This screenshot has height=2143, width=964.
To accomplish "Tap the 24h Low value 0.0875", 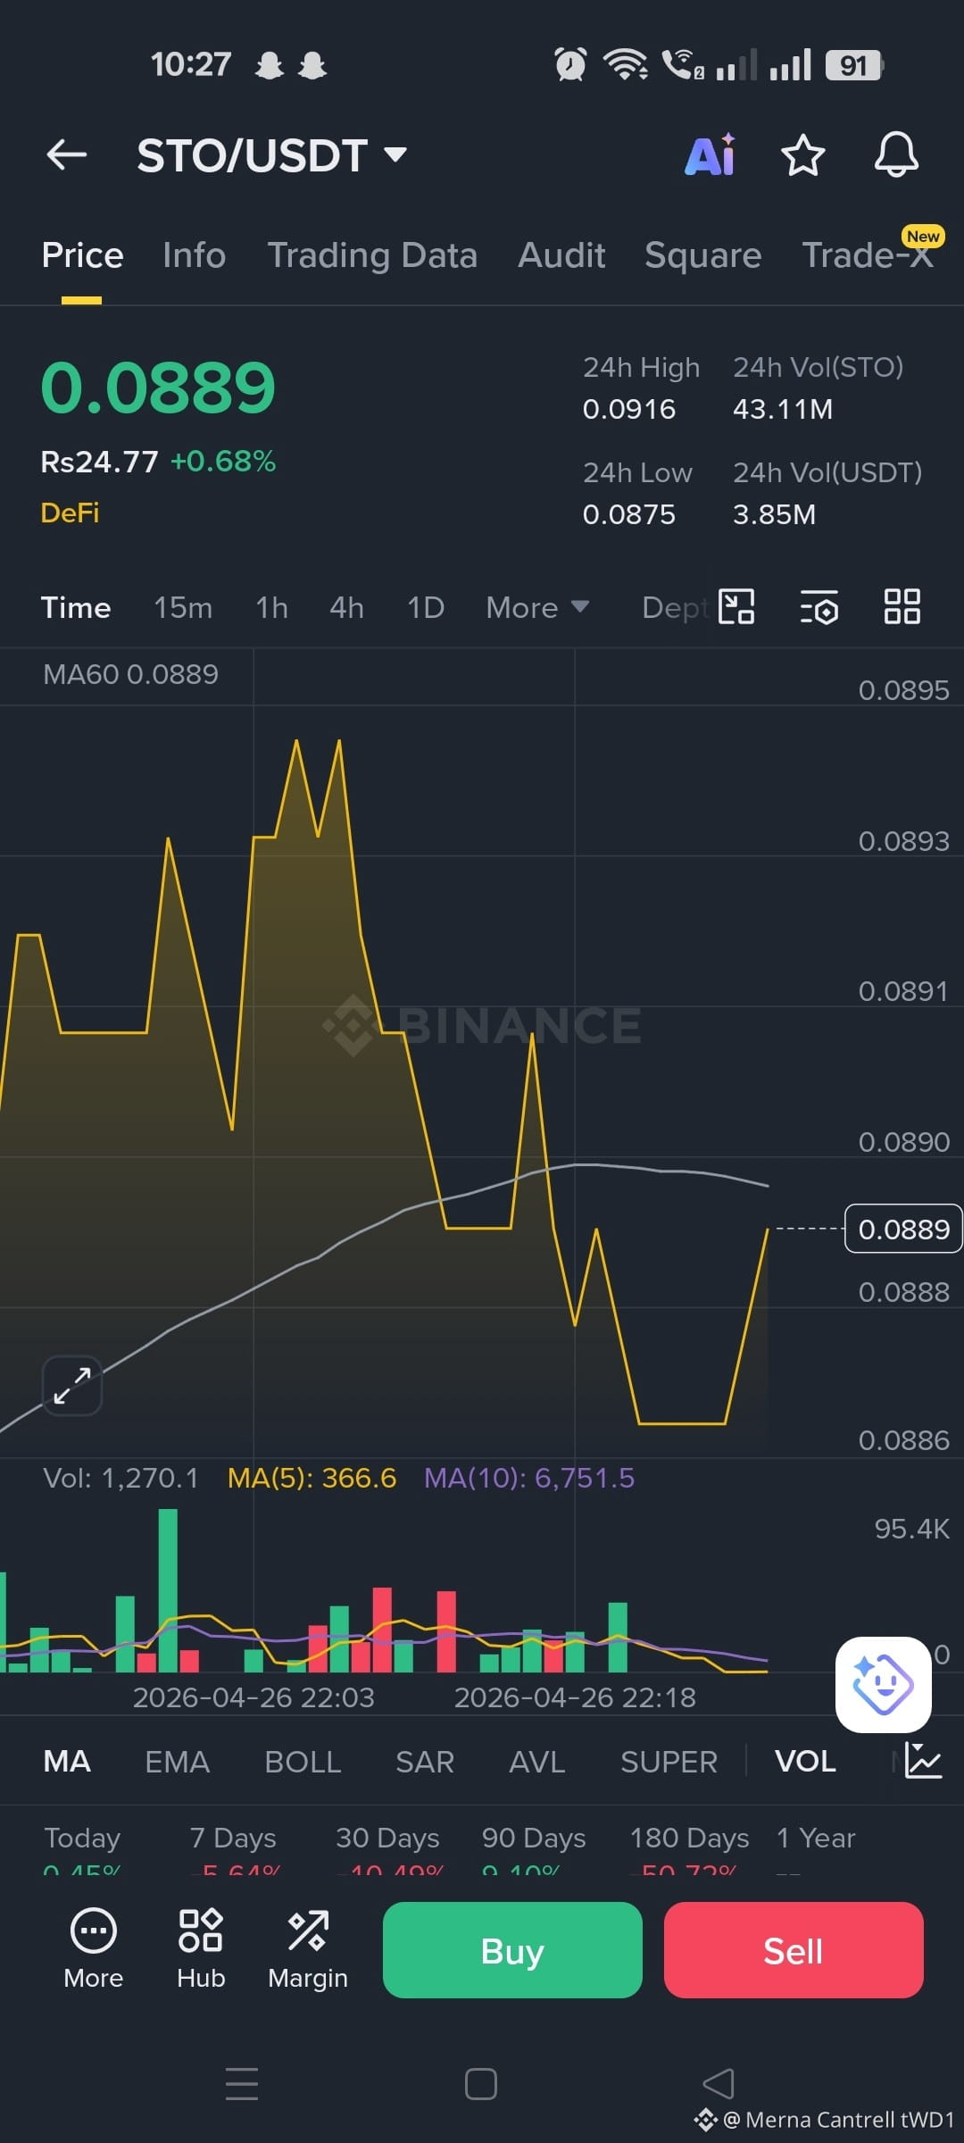I will (x=629, y=514).
